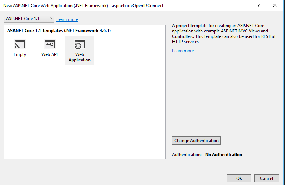285x185 pixels.
Task: Open the help question mark button
Action: [x=259, y=5]
